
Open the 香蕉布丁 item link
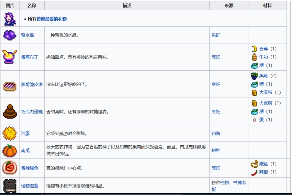point(30,57)
